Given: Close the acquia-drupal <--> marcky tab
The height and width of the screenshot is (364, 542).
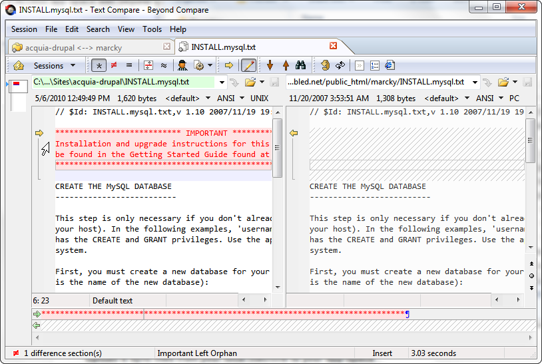Looking at the screenshot, I should click(x=167, y=47).
